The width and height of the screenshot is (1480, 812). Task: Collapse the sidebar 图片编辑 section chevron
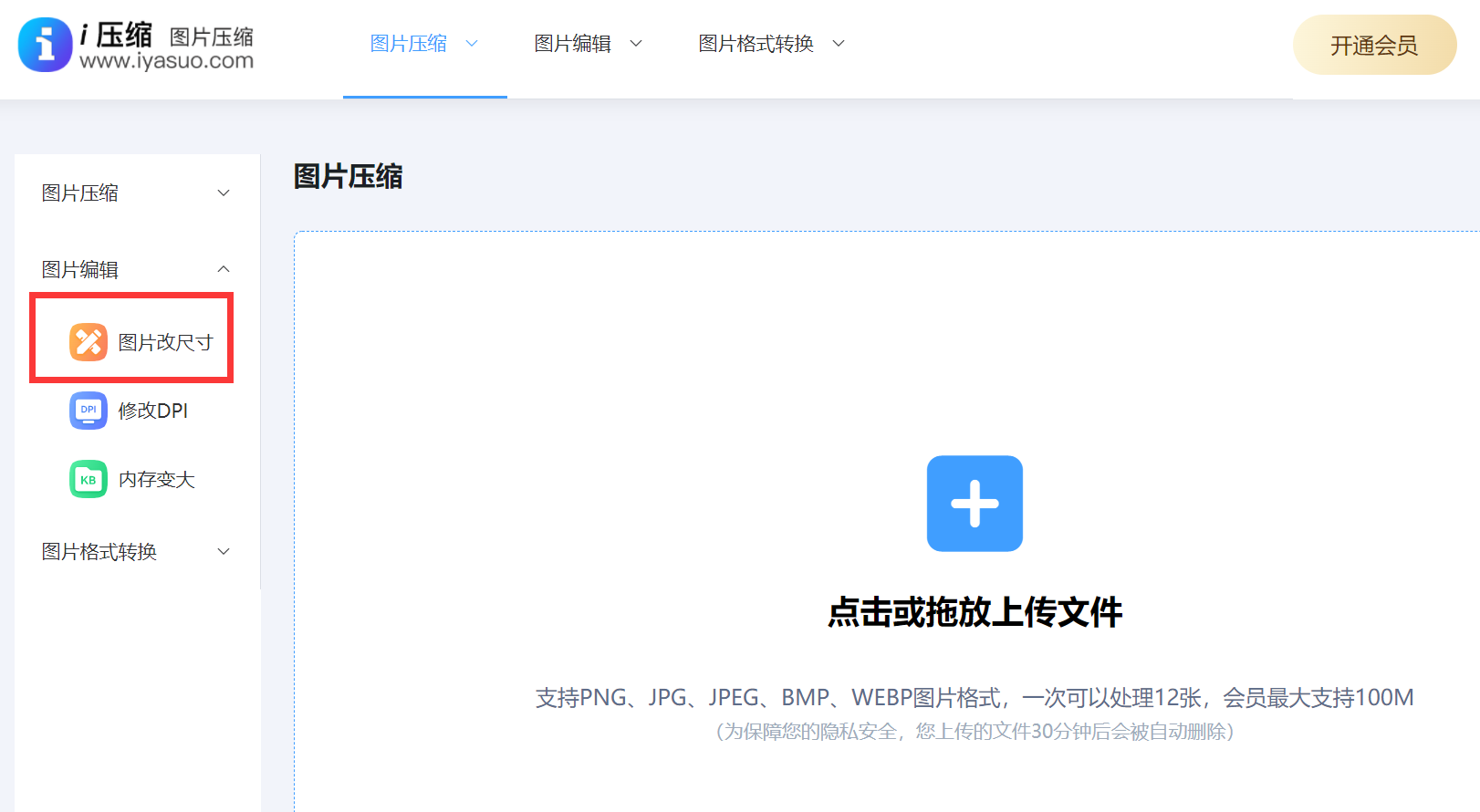pyautogui.click(x=224, y=269)
